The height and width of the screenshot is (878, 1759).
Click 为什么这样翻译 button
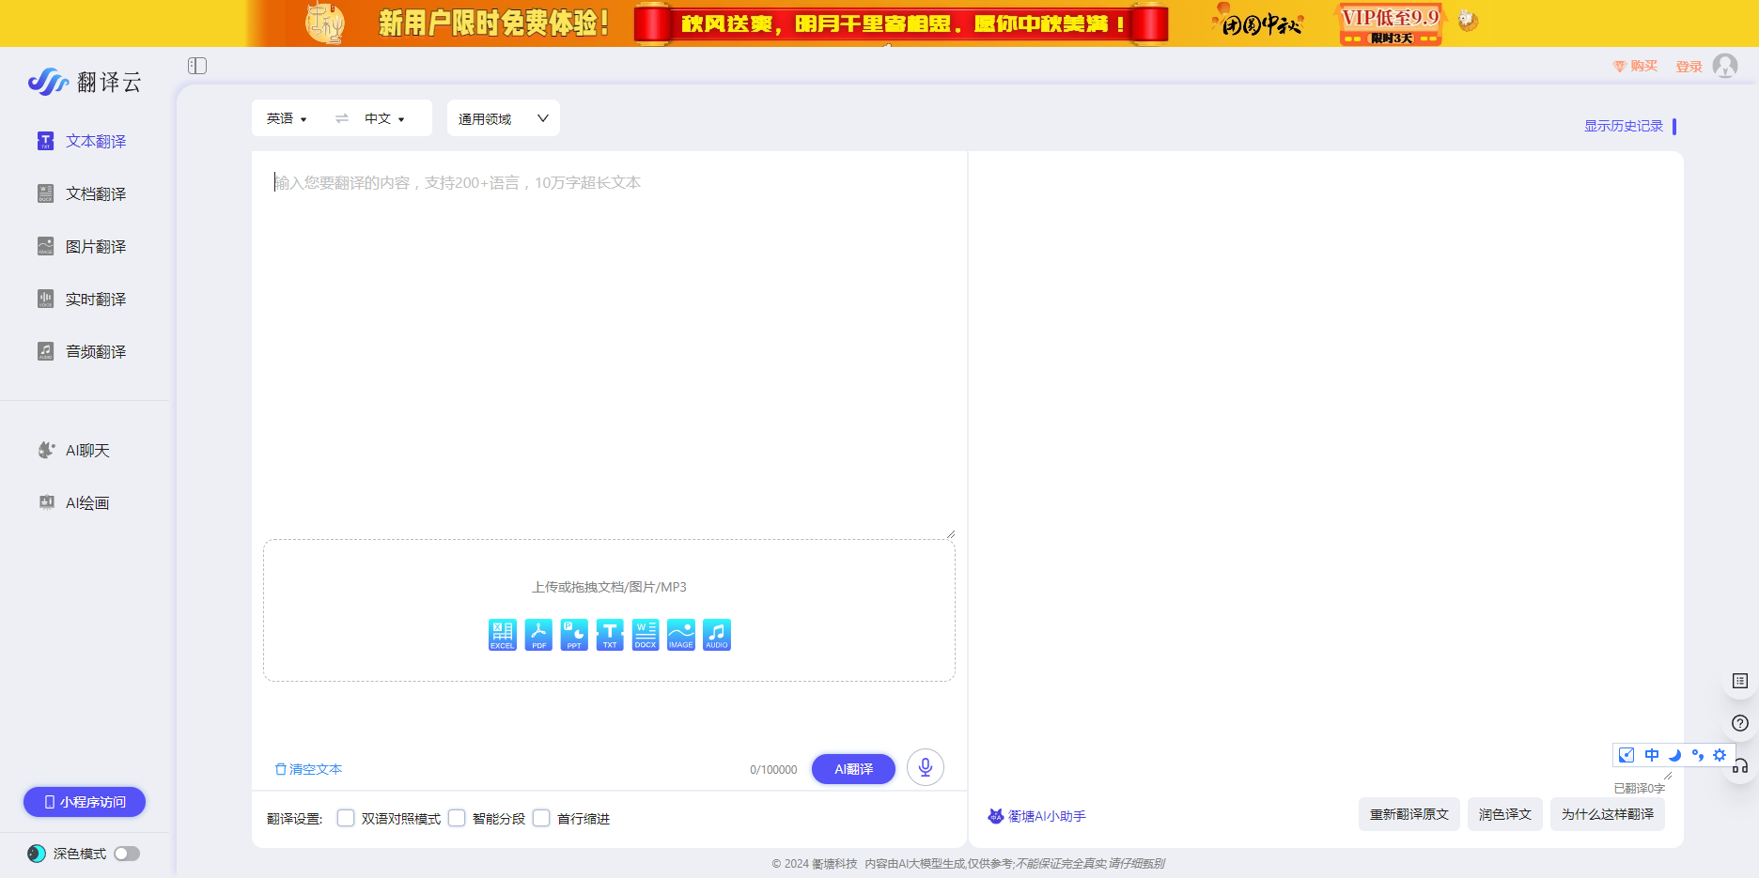[1608, 814]
